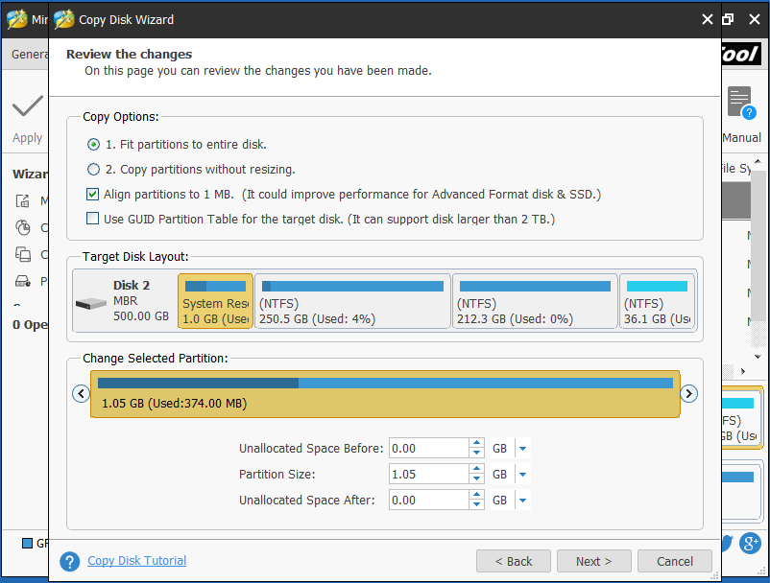Decrease Partition Size with down arrow
The width and height of the screenshot is (770, 583).
(x=476, y=479)
